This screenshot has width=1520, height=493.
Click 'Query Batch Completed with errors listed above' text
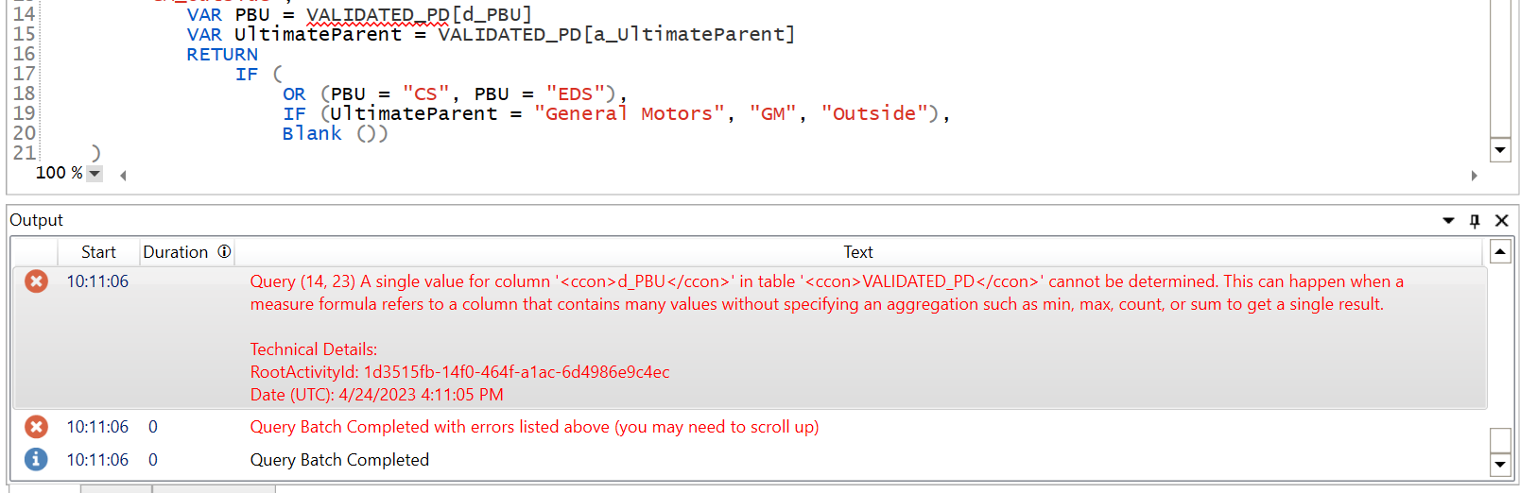coord(534,427)
